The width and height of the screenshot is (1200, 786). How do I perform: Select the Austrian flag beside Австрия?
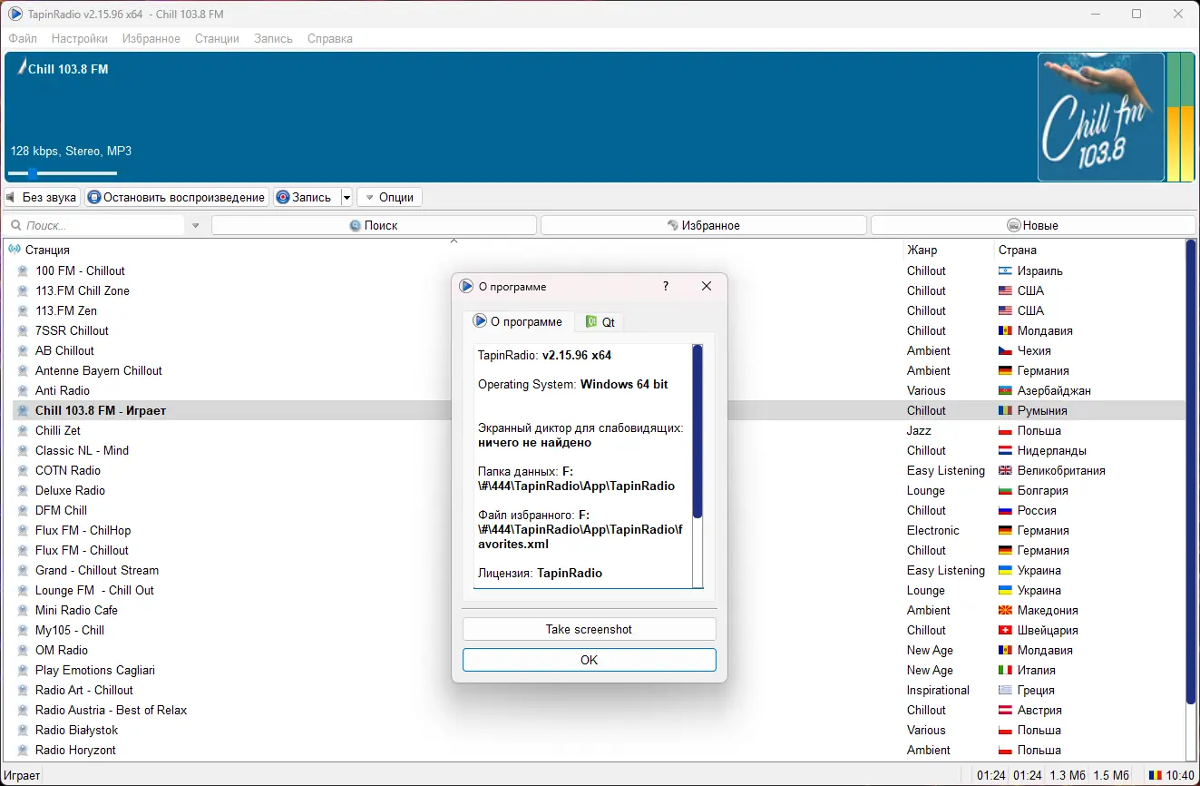1005,710
